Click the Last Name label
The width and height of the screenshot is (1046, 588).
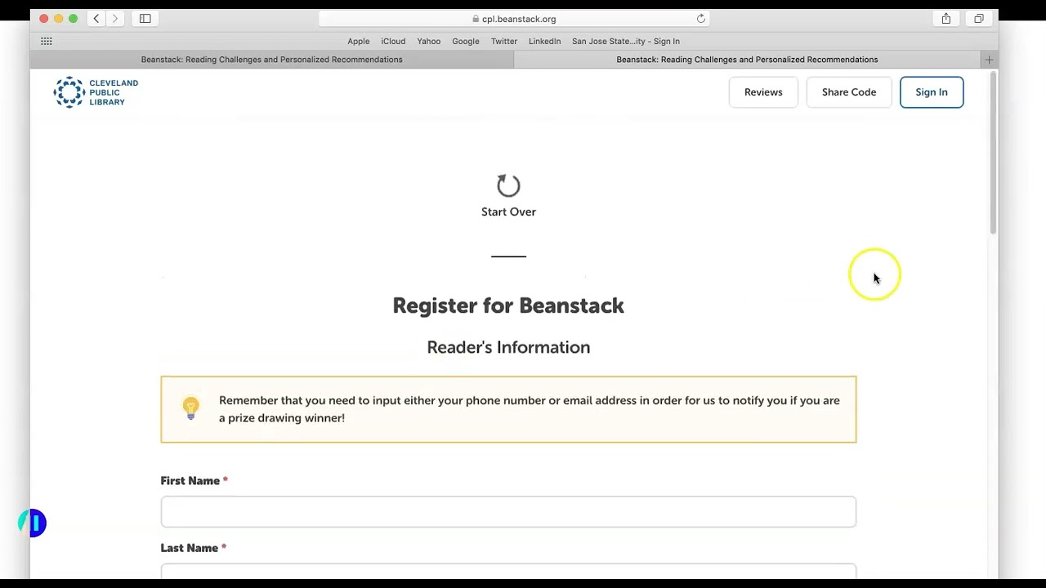190,548
